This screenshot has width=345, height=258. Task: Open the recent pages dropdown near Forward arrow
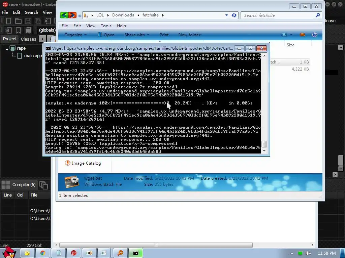pos(80,15)
